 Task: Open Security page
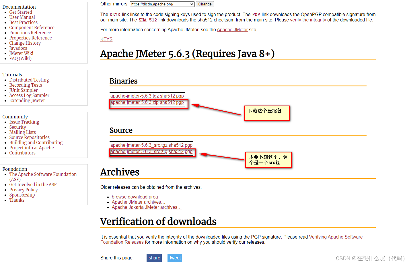coord(17,127)
